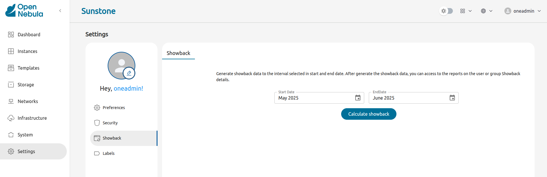This screenshot has height=177, width=547.
Task: Select the Showback tab
Action: point(178,53)
